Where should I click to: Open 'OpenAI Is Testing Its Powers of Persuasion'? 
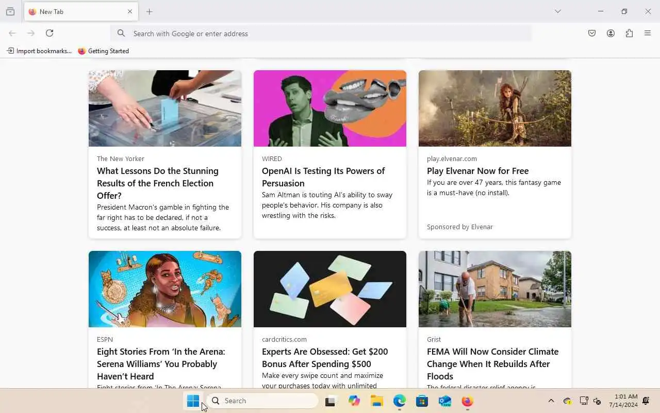(x=323, y=177)
